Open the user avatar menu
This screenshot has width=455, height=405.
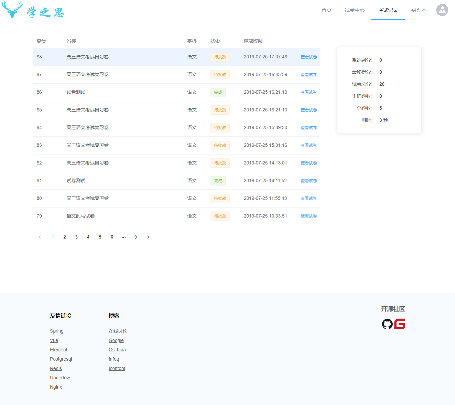click(442, 10)
